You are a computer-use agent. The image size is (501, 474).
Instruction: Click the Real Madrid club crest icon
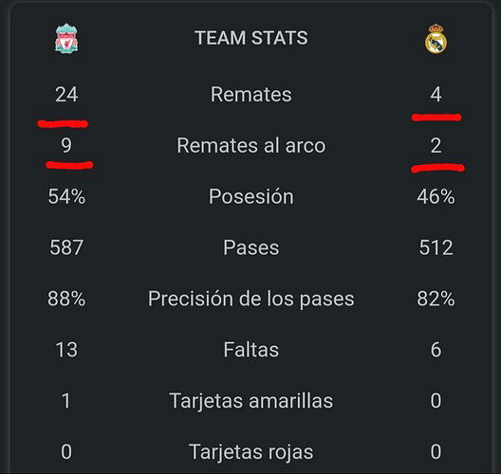pyautogui.click(x=436, y=39)
